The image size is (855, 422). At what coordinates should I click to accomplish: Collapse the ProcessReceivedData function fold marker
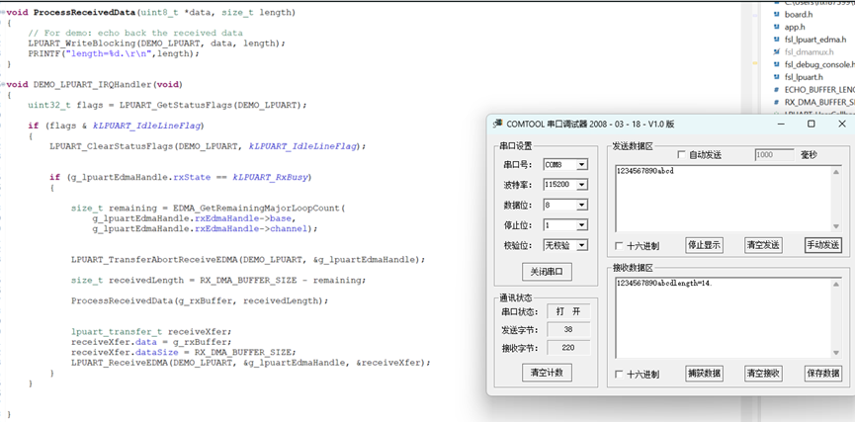3,12
